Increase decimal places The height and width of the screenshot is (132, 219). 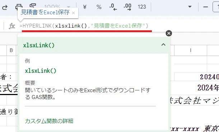127,7
